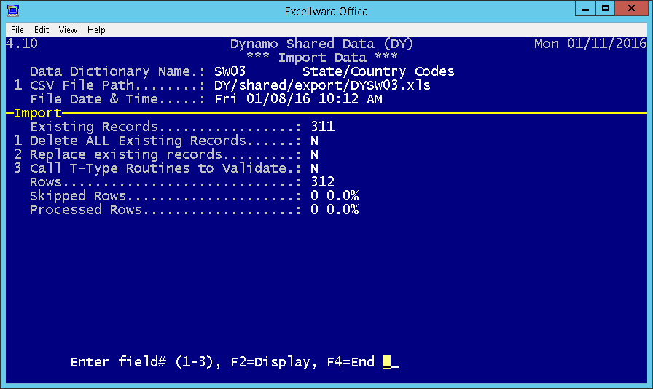Minimize the Excellware Office window

584,8
